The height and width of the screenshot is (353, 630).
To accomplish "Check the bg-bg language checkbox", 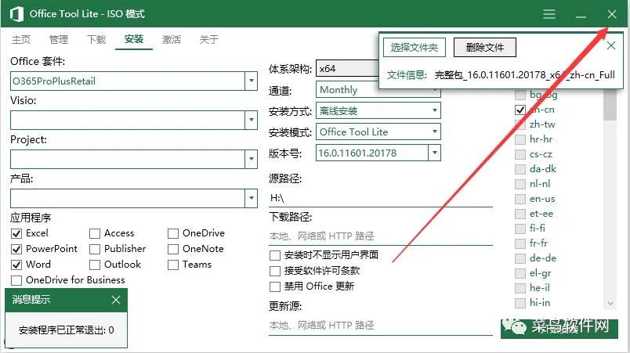I will [x=520, y=95].
